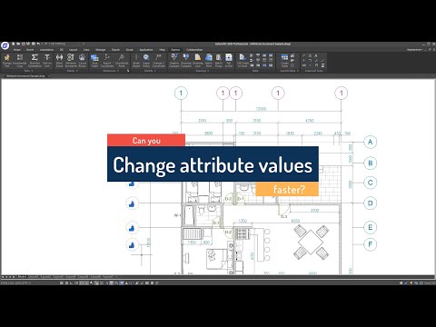Open the Appearance dropdown in the title area

(x=414, y=49)
